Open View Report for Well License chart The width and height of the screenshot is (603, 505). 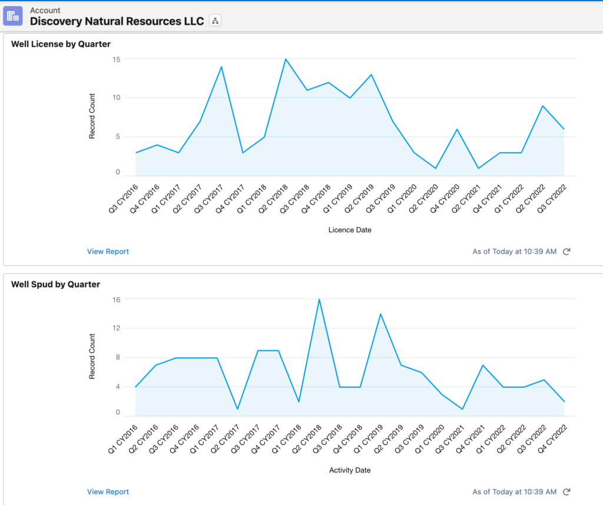[x=108, y=252]
